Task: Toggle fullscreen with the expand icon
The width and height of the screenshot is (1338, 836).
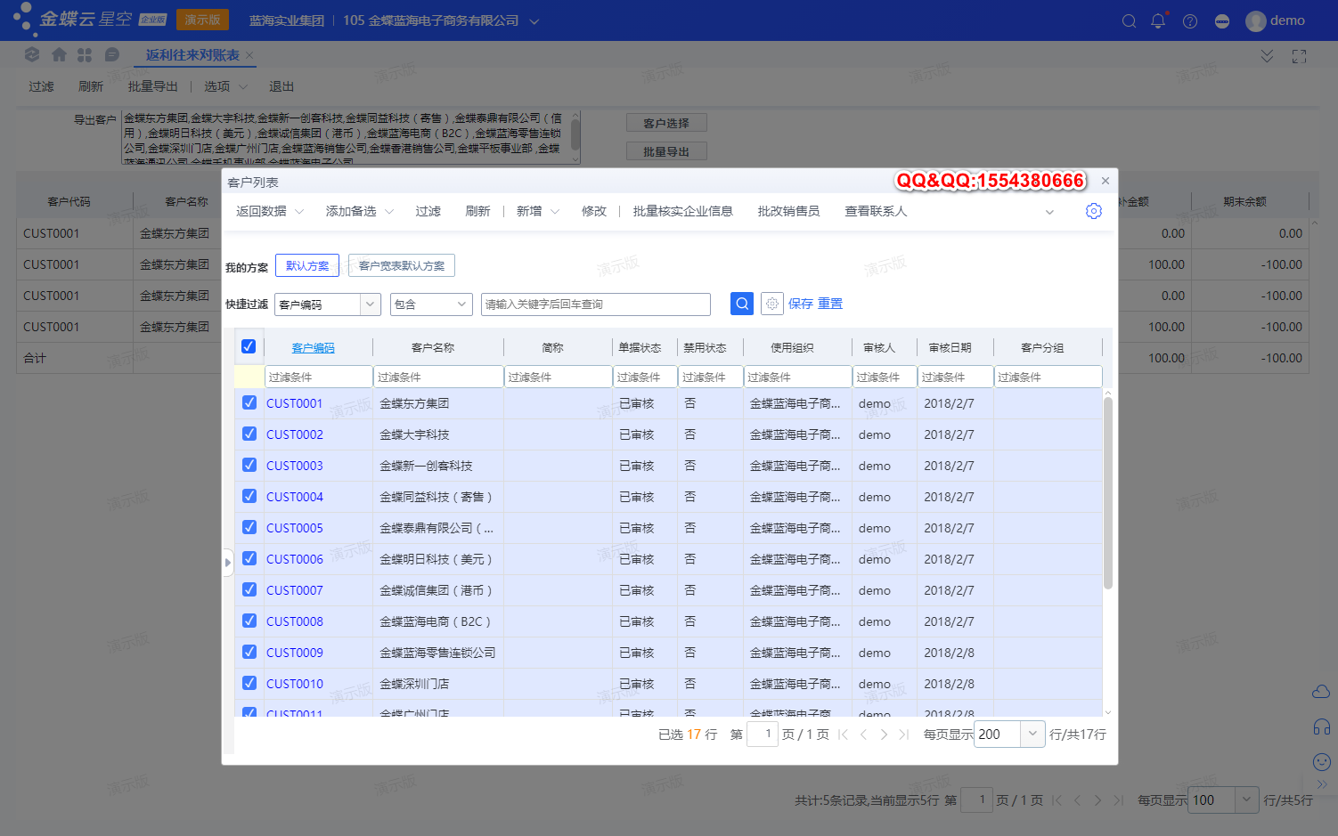Action: [1299, 56]
